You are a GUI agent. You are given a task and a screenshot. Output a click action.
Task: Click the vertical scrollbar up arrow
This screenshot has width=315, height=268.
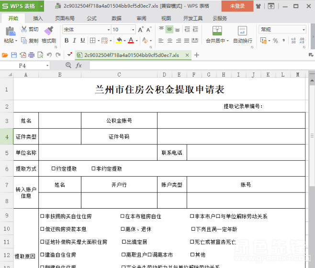click(312, 80)
